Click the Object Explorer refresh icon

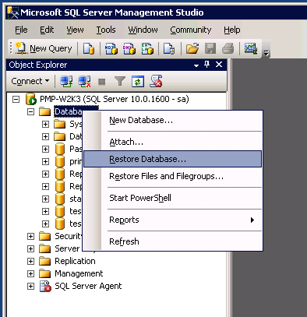click(138, 82)
